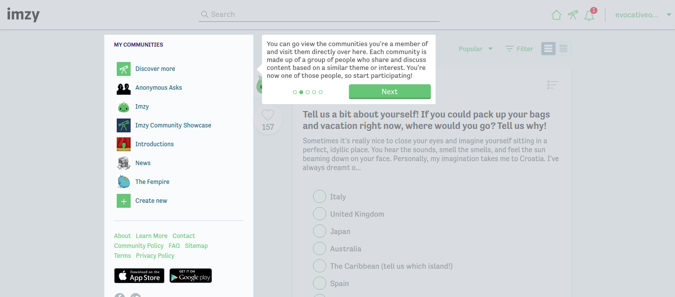Go to The Fempire community
This screenshot has height=297, width=675.
152,182
